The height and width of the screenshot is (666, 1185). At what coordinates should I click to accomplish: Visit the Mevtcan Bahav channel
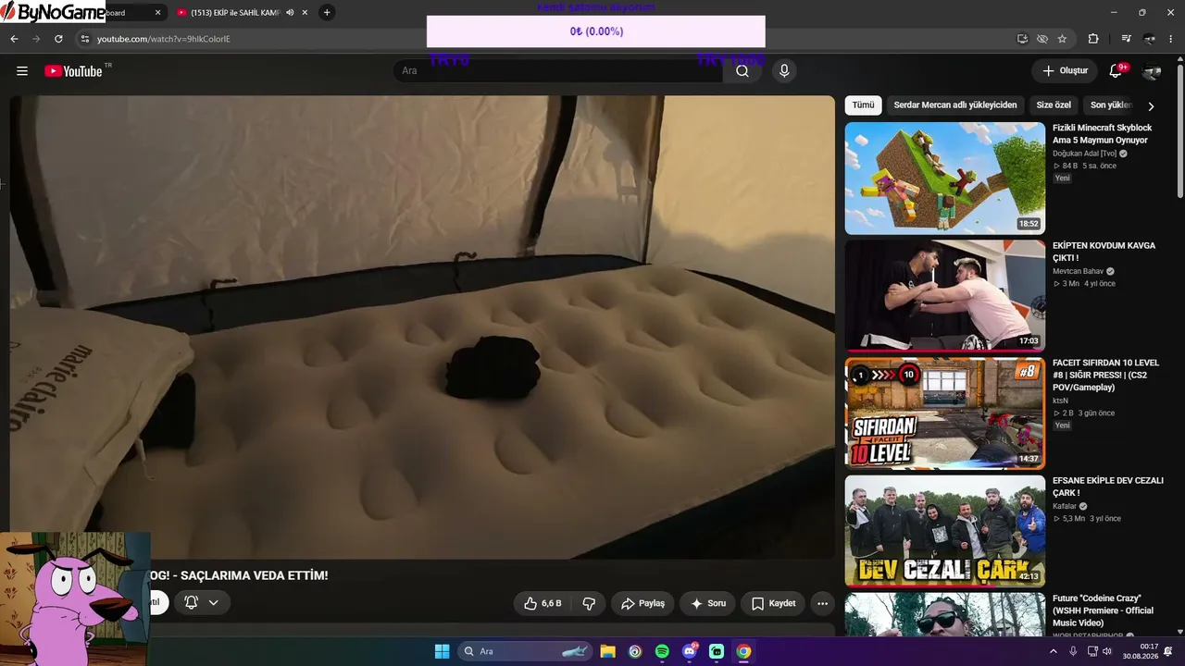(x=1079, y=271)
